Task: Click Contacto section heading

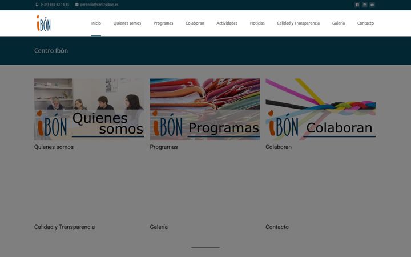Action: click(277, 227)
